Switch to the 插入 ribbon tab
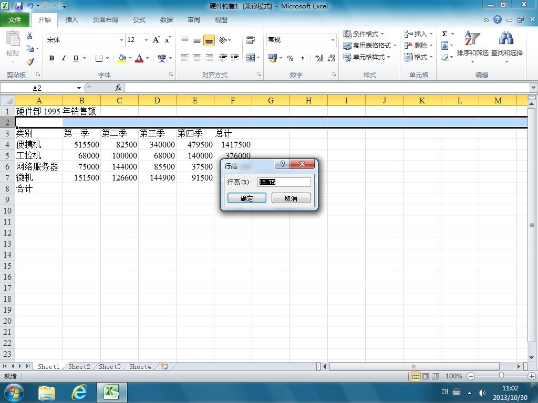This screenshot has width=538, height=403. click(x=71, y=19)
